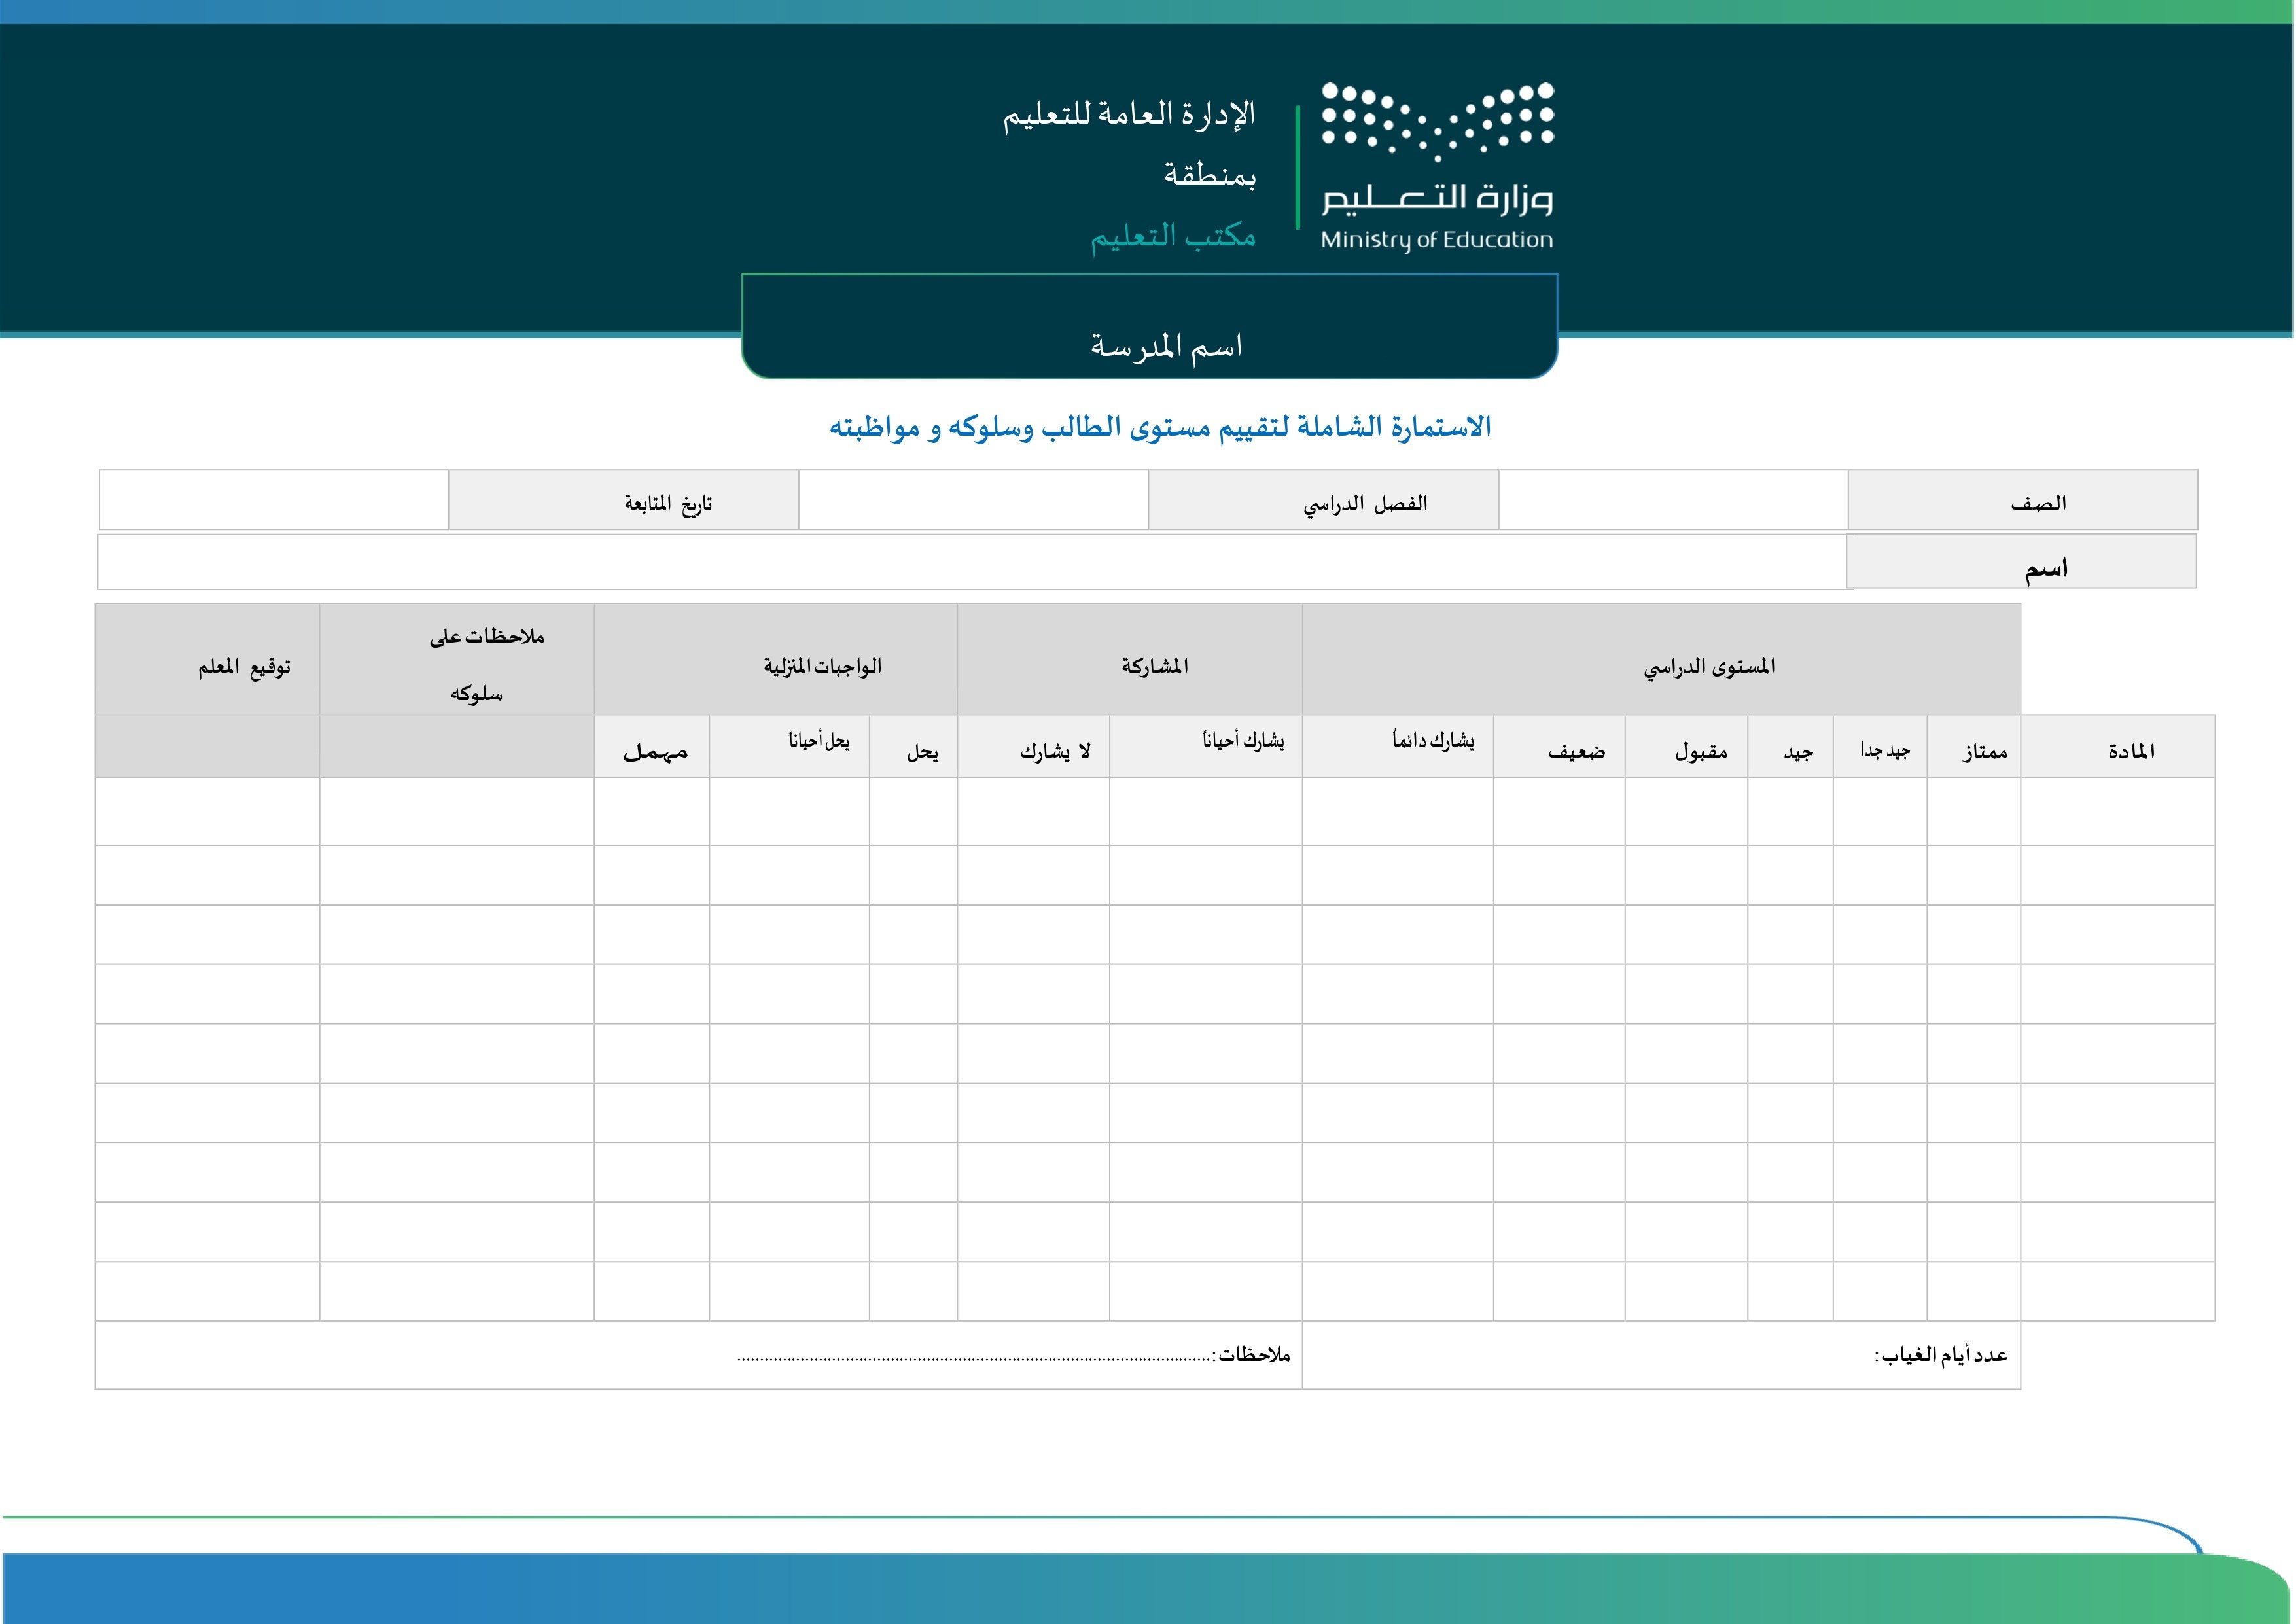This screenshot has height=1624, width=2296.
Task: Click the توقيع المعلم header cell
Action: (x=244, y=667)
